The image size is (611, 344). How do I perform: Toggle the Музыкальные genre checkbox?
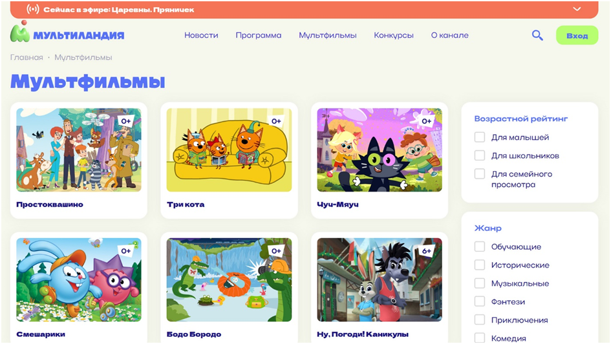(x=480, y=283)
